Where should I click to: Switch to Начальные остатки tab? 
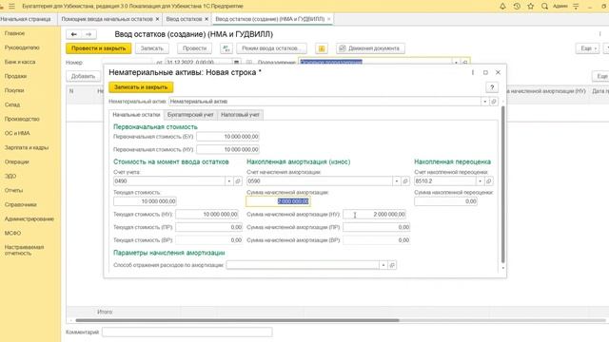coord(136,115)
